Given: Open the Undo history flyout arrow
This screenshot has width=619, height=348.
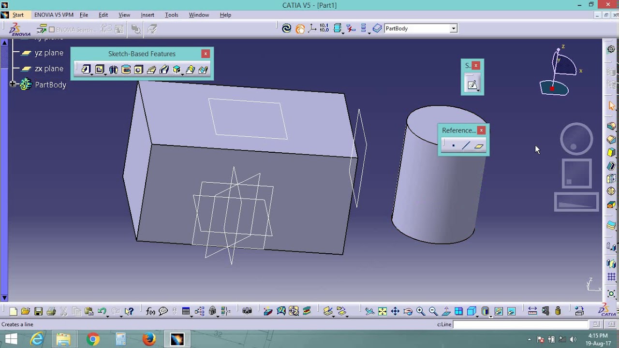Looking at the screenshot, I should tap(107, 316).
